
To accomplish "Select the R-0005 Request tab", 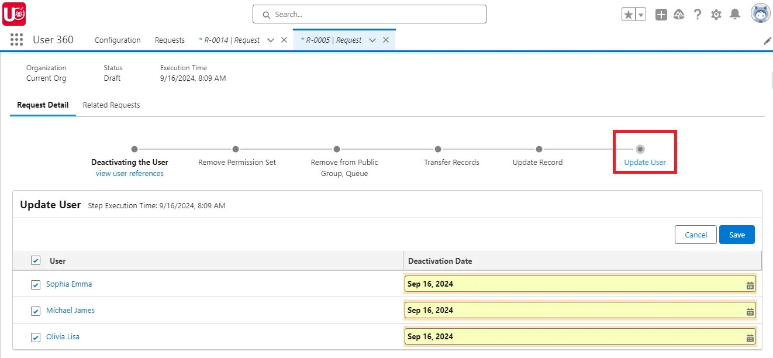I will pyautogui.click(x=332, y=40).
